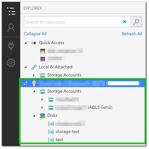Click the Refresh All link
Image resolution: width=149 pixels, height=149 pixels.
(x=132, y=34)
